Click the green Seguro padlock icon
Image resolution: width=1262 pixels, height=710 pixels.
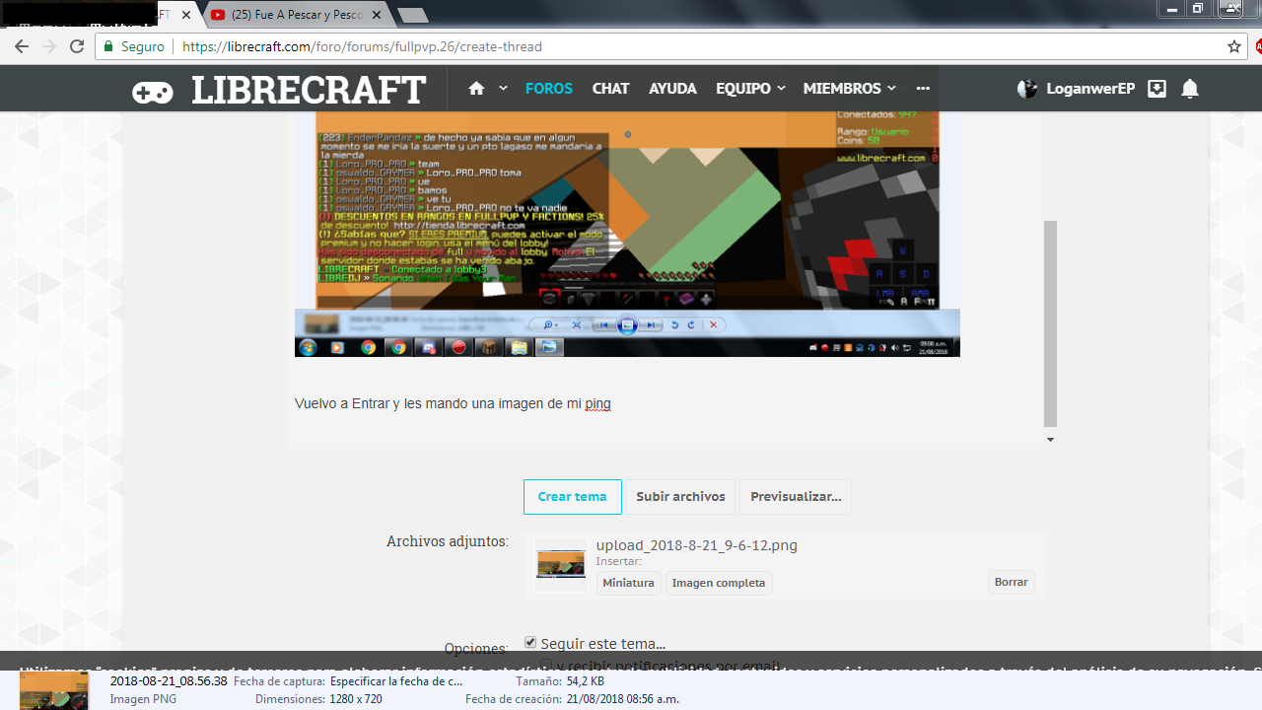tap(109, 46)
